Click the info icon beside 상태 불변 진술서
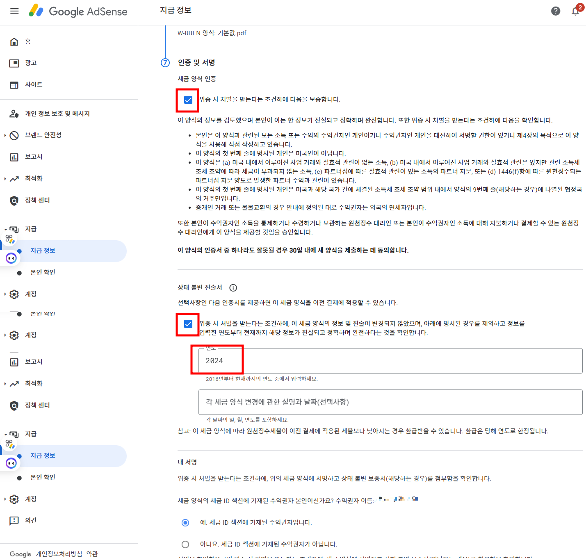Screen dimensions: 586x558 coord(233,288)
